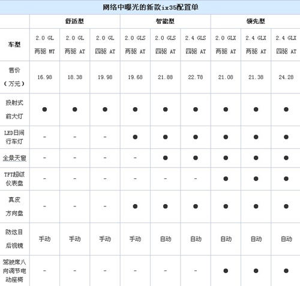The height and width of the screenshot is (286, 300).
Task: Click the price 21.88
Action: [x=166, y=77]
